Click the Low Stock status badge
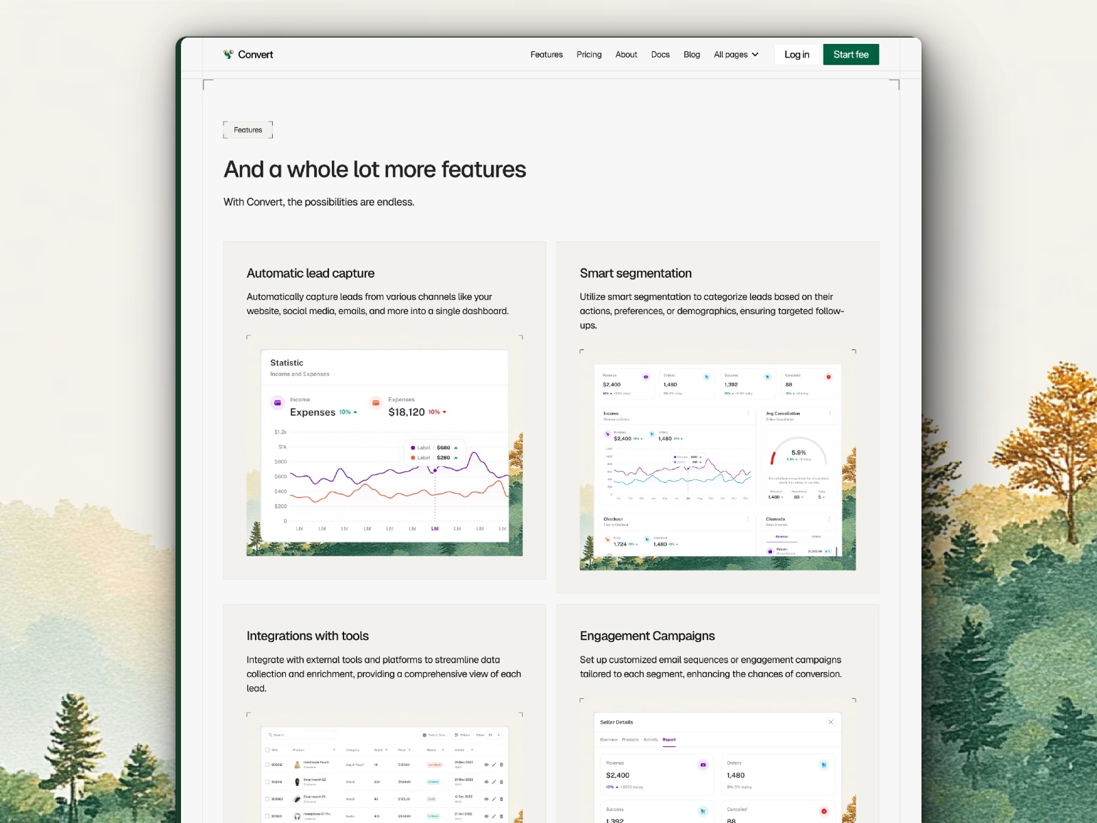 [x=435, y=764]
